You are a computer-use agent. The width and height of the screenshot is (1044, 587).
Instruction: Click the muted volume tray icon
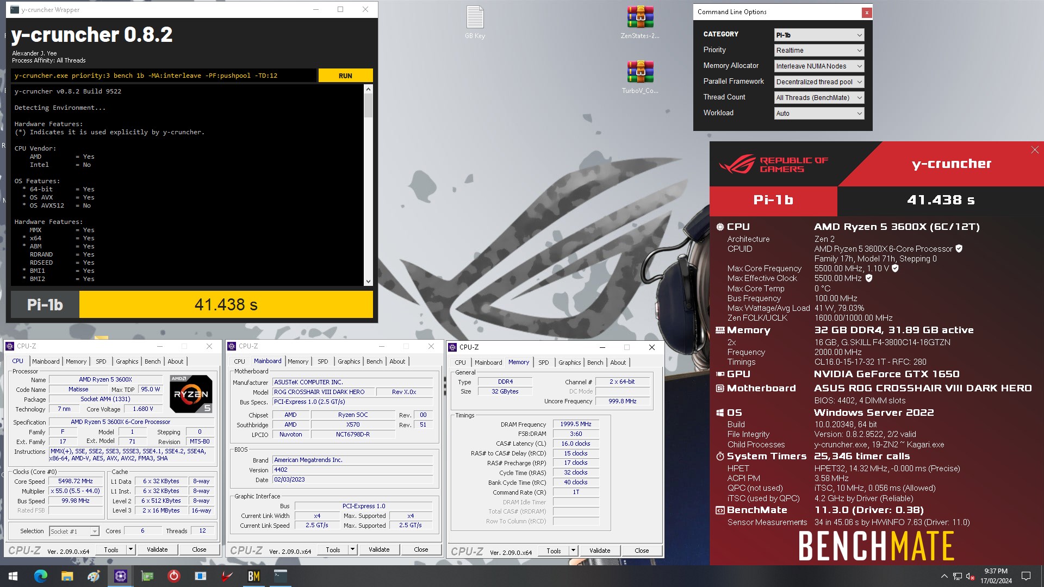coord(970,576)
